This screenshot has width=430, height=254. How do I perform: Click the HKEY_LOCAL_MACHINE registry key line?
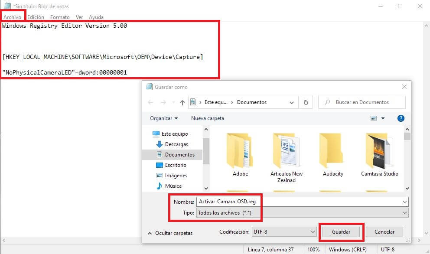pyautogui.click(x=103, y=57)
